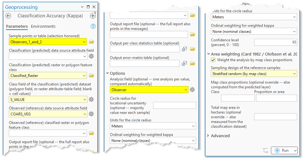The width and height of the screenshot is (305, 158).
Task: Click the Proportion or area input field
Action: (x=276, y=98)
